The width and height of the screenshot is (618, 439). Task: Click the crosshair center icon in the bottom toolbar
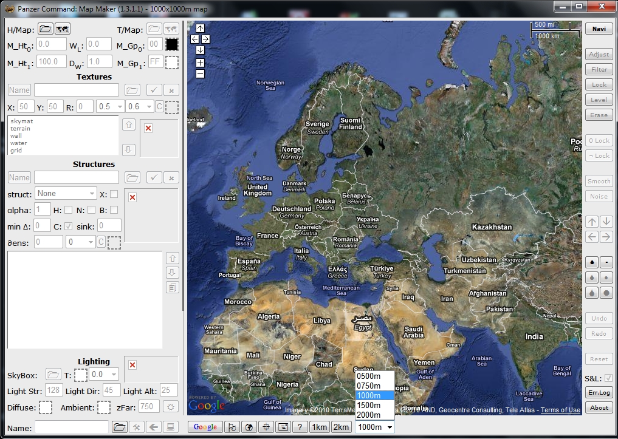point(266,427)
